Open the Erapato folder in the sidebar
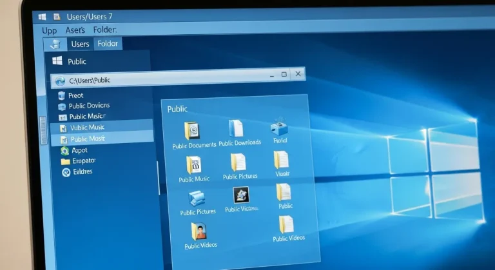This screenshot has width=495, height=270. pyautogui.click(x=78, y=161)
